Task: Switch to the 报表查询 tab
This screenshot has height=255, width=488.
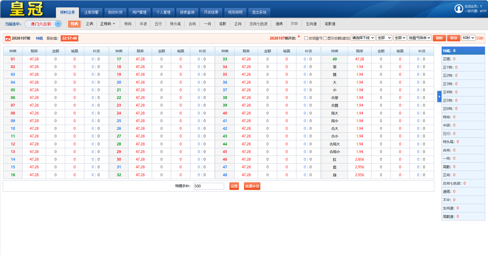Action: 187,12
